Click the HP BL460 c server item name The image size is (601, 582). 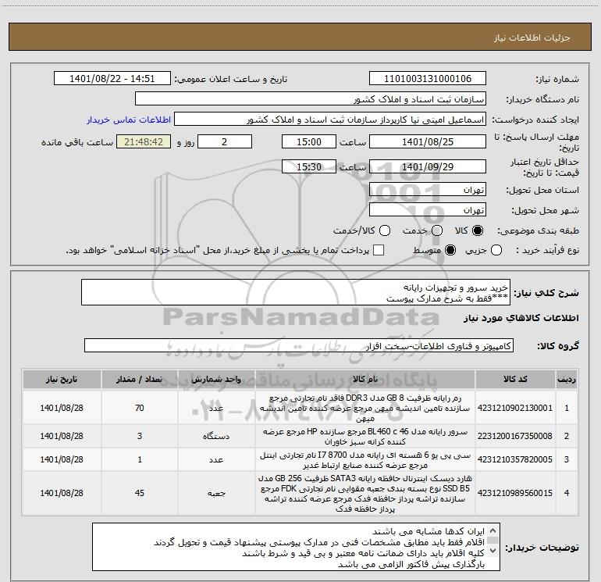365,436
